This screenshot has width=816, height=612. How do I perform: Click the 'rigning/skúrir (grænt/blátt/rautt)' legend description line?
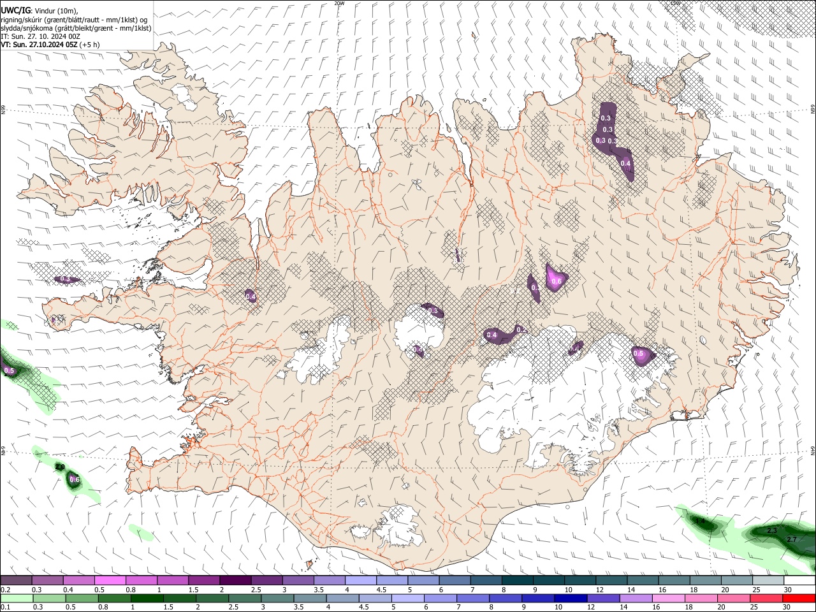click(75, 19)
